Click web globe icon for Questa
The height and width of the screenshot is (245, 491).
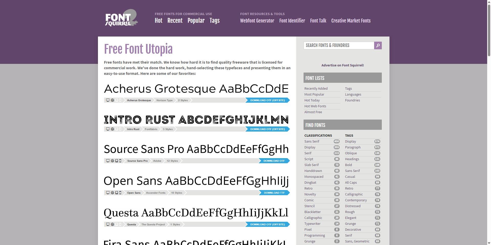tap(112, 224)
